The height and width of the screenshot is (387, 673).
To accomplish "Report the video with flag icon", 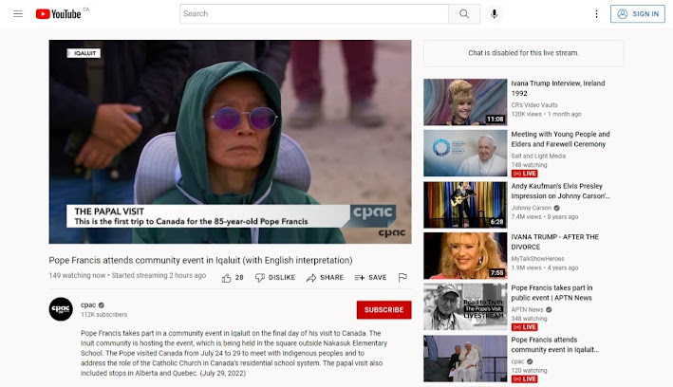I will [x=402, y=278].
